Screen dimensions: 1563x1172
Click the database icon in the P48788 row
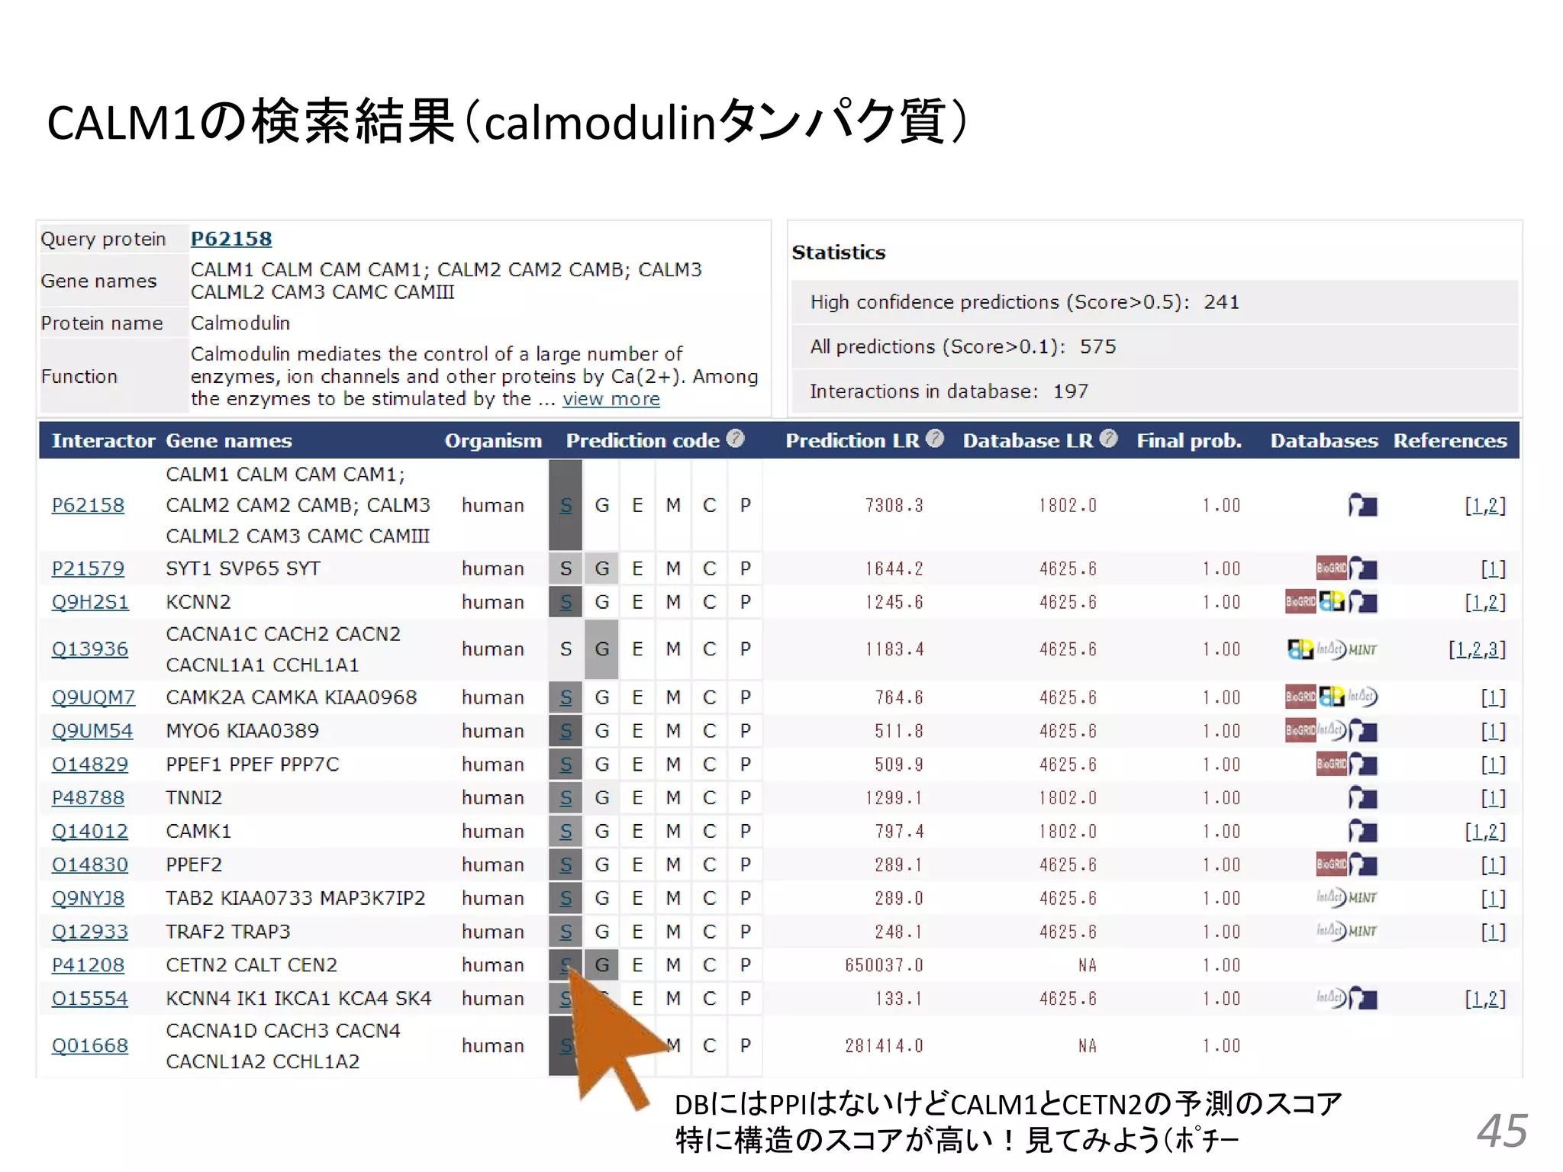1362,798
